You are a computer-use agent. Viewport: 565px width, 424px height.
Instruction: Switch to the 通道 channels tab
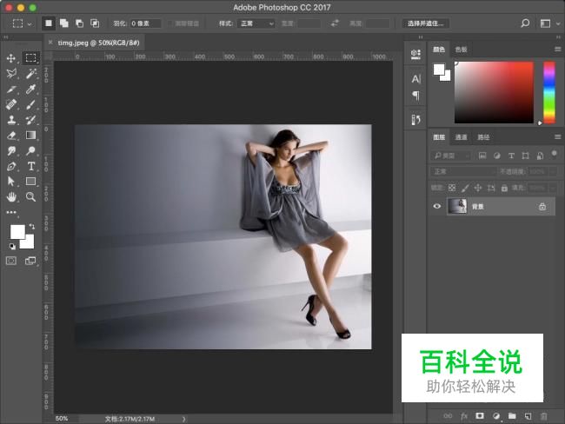click(462, 137)
